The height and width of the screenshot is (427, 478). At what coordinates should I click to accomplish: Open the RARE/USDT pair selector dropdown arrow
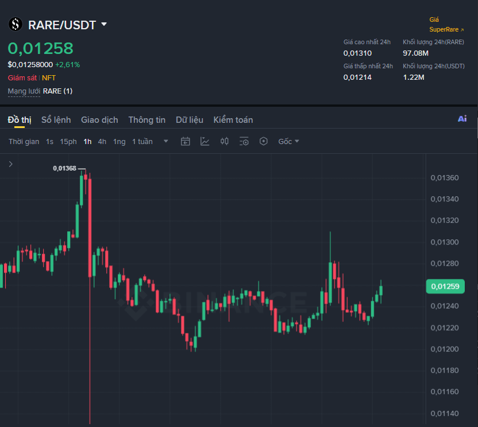point(104,24)
